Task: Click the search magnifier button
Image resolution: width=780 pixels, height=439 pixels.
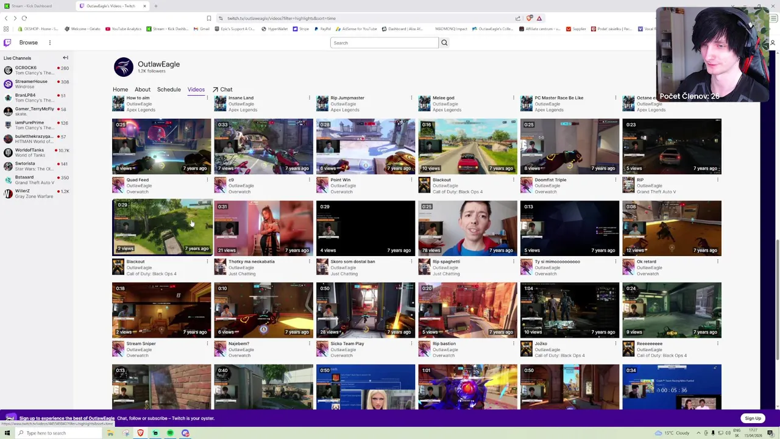Action: pyautogui.click(x=444, y=43)
